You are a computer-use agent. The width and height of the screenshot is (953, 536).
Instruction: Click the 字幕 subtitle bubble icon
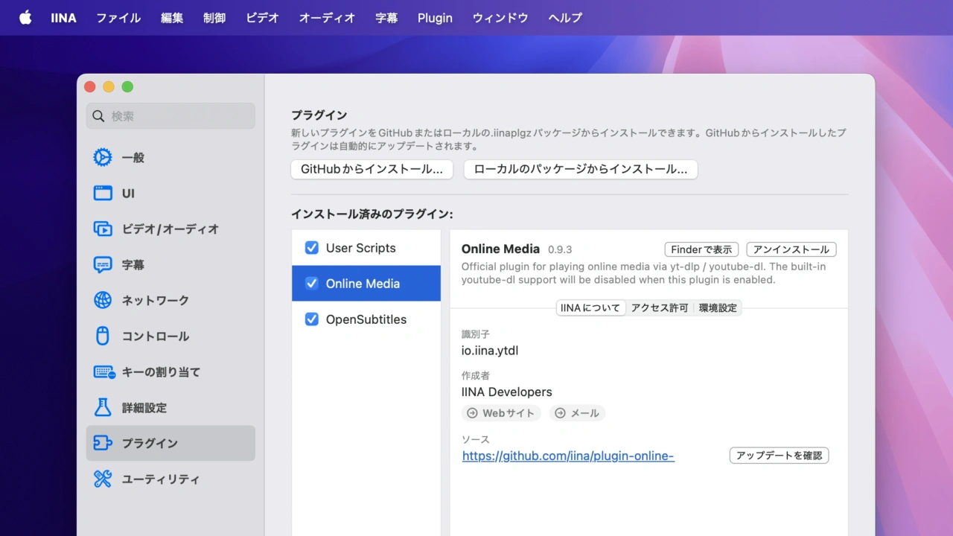click(x=102, y=265)
